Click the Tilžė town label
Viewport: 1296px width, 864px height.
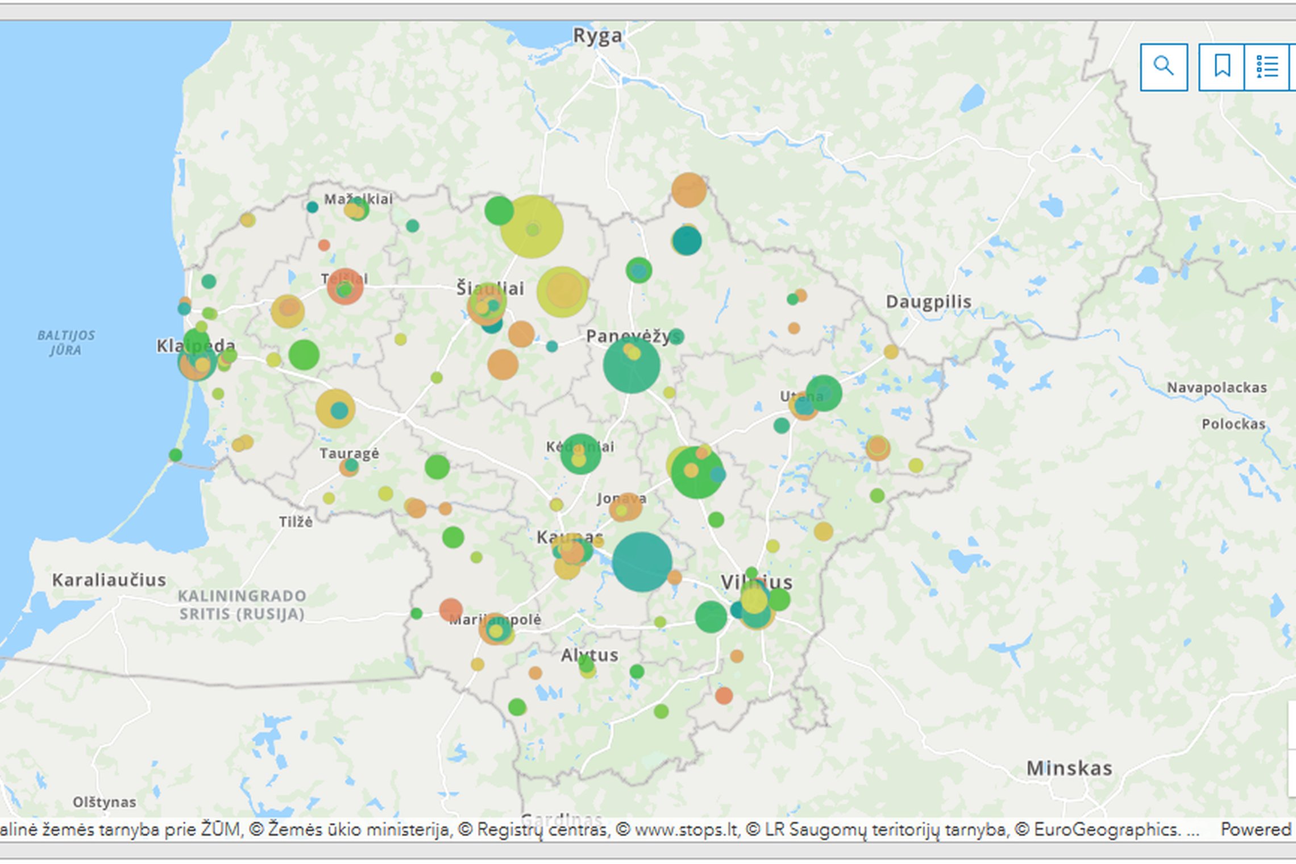tap(296, 522)
